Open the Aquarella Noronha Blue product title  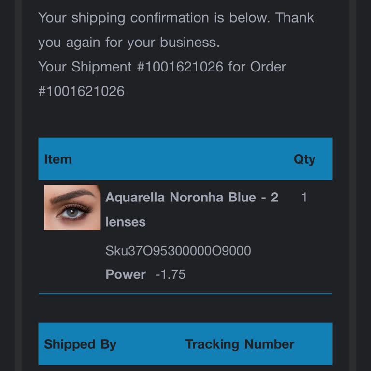(x=191, y=198)
